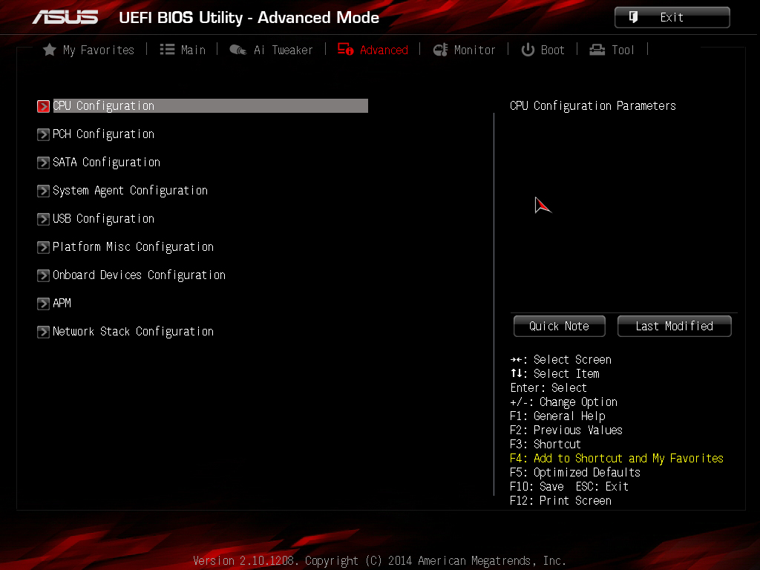760x570 pixels.
Task: Open System Agent Configuration
Action: [130, 191]
